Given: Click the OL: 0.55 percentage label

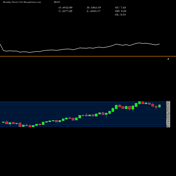Looking at the screenshot, I should pos(120,14).
